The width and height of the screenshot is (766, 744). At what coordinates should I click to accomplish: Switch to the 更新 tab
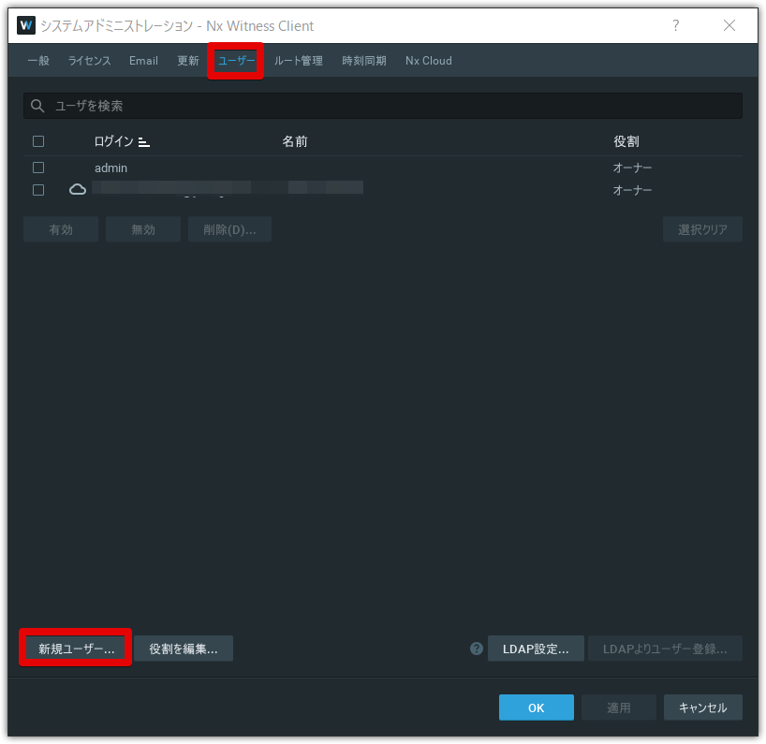point(188,61)
